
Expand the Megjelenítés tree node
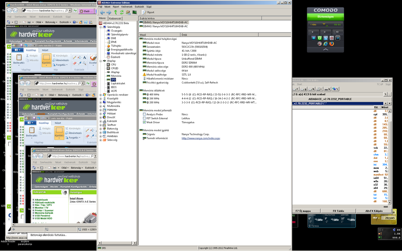pos(101,102)
